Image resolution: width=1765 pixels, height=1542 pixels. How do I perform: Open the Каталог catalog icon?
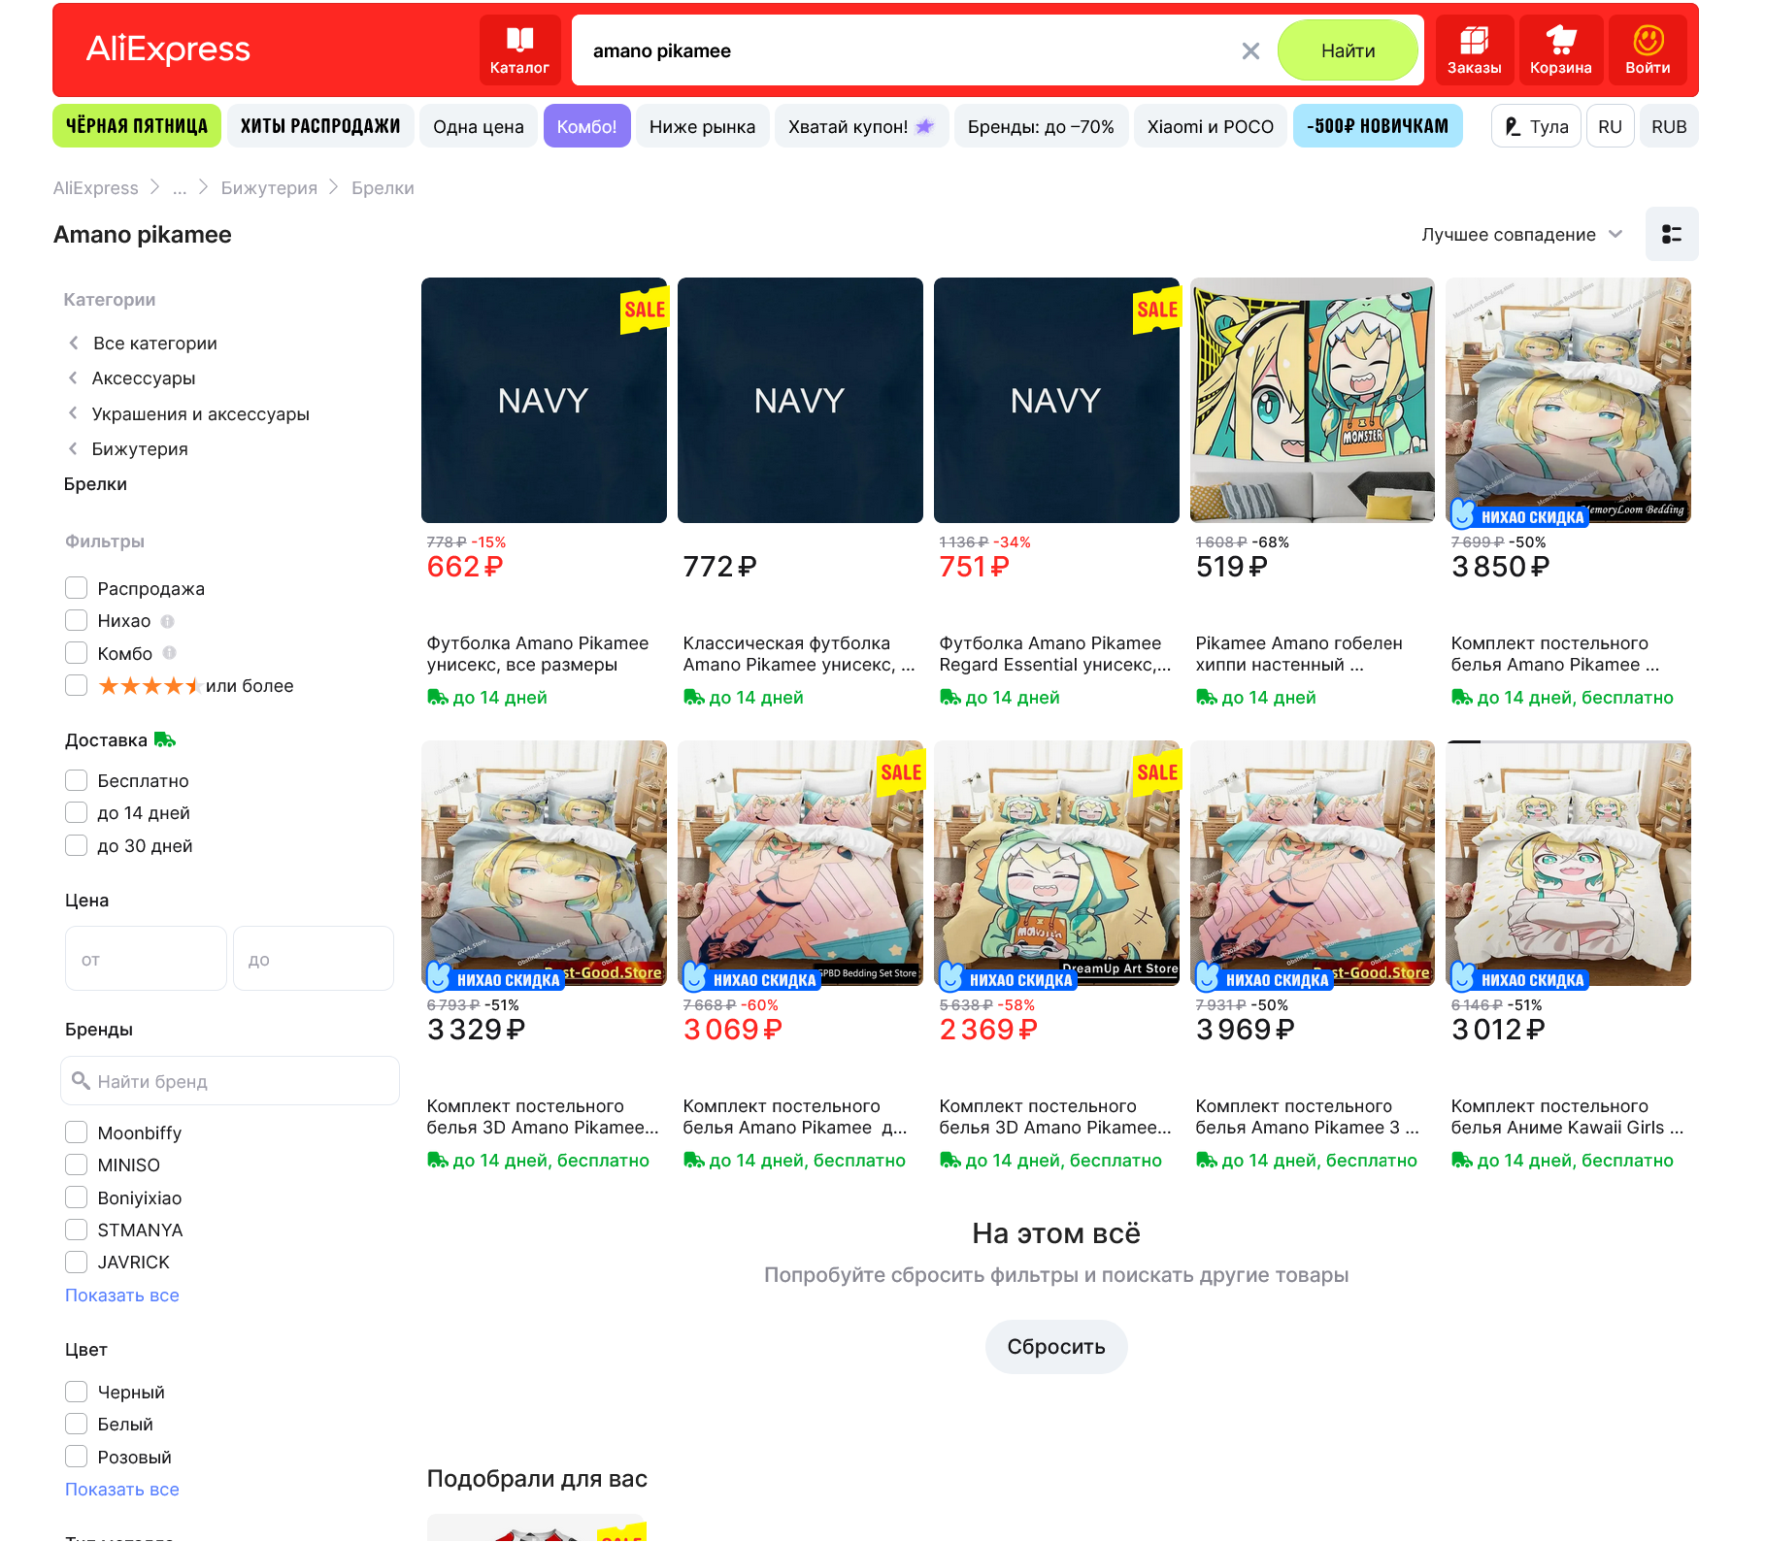(519, 49)
